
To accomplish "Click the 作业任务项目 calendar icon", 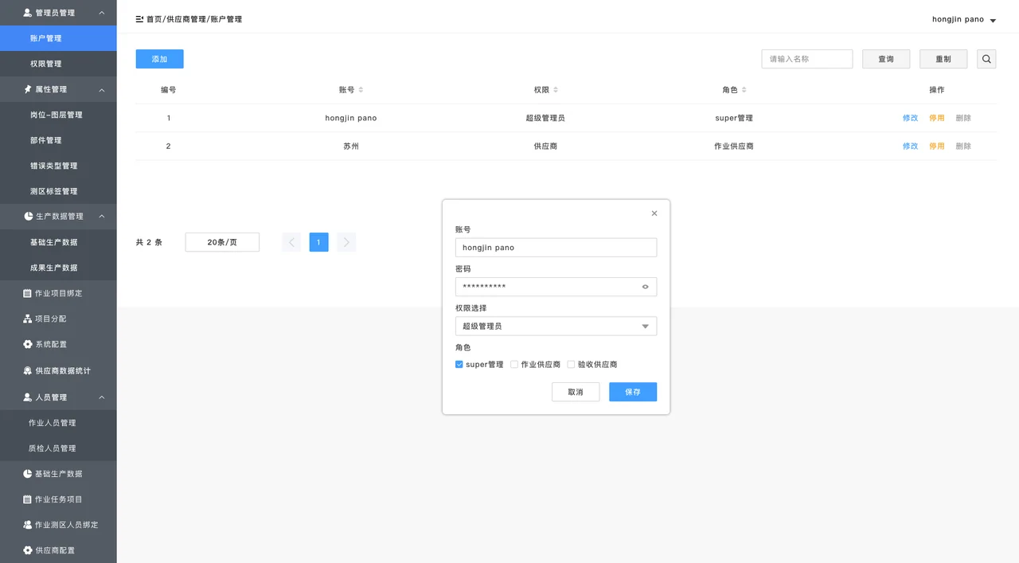I will tap(28, 499).
